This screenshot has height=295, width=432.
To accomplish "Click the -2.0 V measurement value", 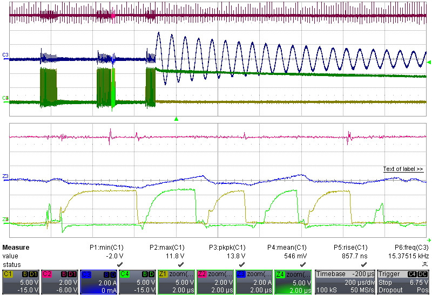I will pyautogui.click(x=114, y=256).
